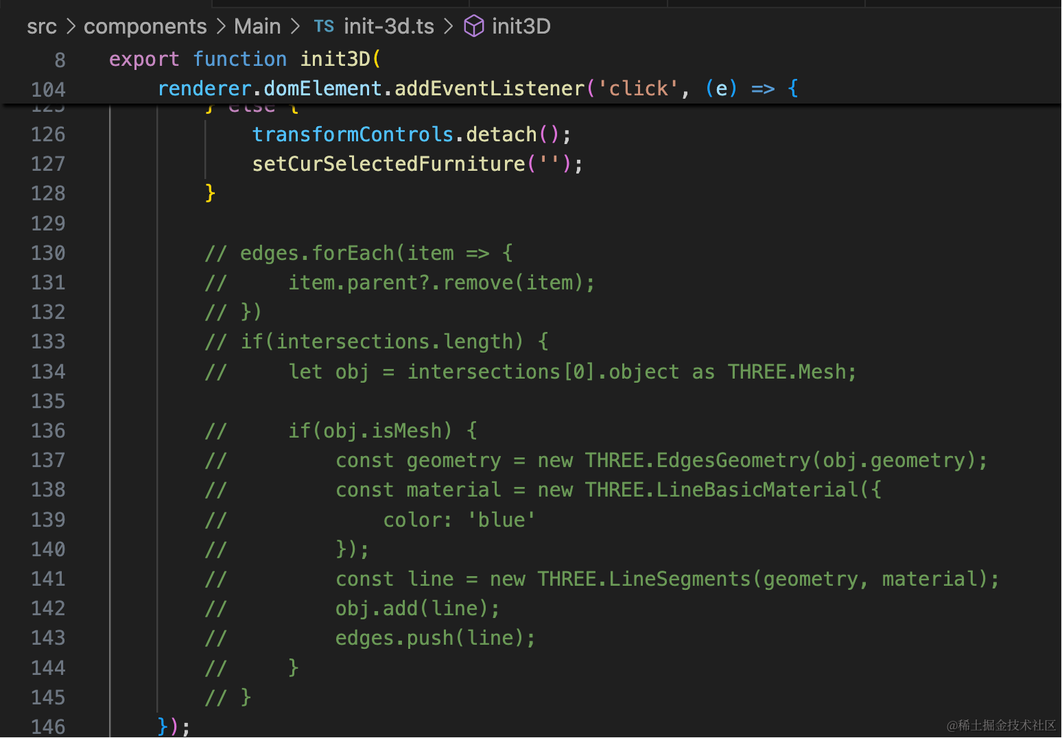Click the 'obj.add(line);' comment
The width and height of the screenshot is (1062, 738).
coord(418,608)
